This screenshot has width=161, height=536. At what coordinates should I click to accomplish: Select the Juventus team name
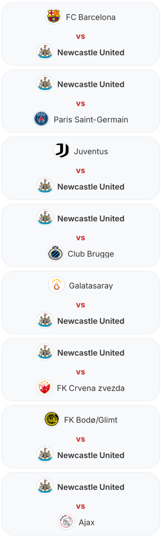tap(91, 151)
